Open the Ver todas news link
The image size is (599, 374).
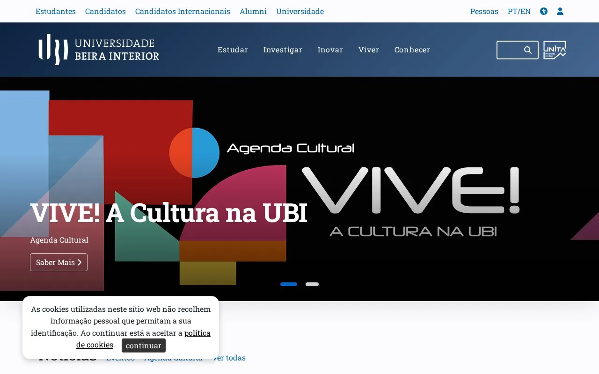(x=229, y=358)
